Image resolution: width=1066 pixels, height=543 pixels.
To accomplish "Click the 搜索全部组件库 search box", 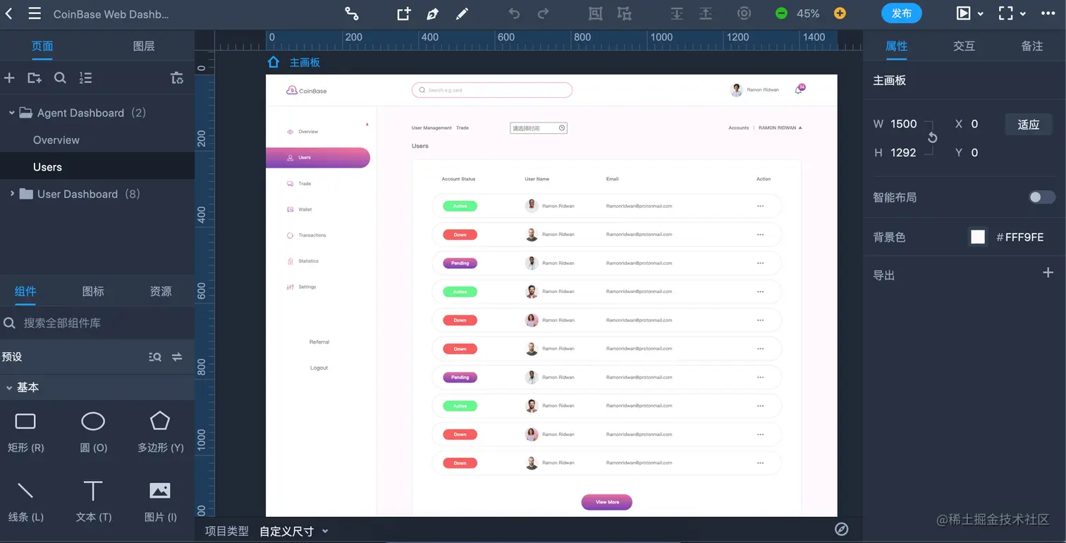I will pos(97,323).
